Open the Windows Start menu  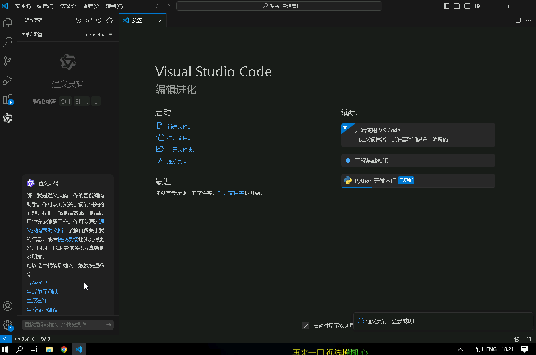tap(6, 349)
